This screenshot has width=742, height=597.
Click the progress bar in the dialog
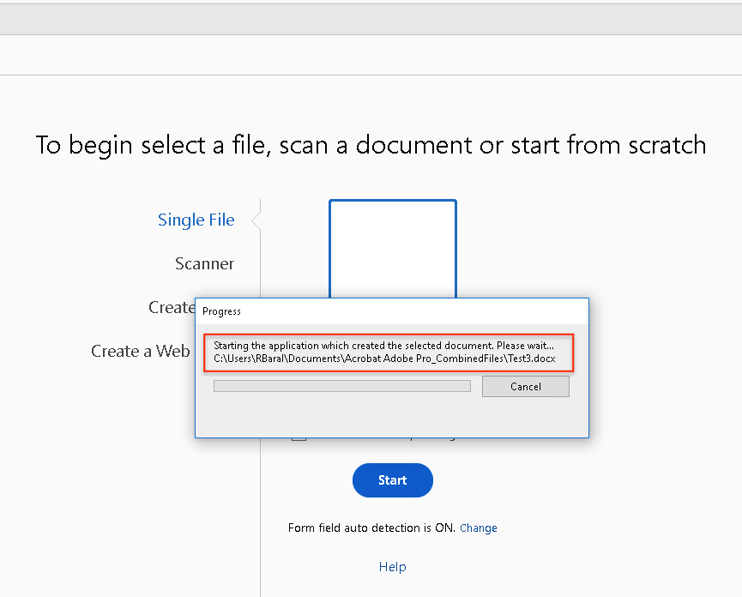pyautogui.click(x=341, y=387)
